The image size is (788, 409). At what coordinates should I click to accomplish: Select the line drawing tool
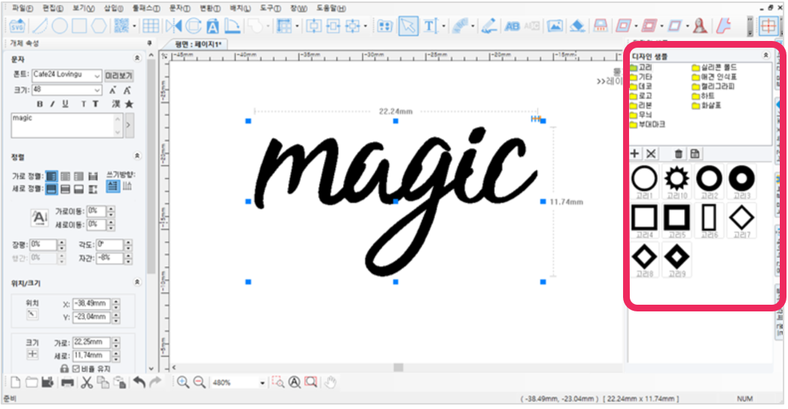[x=40, y=25]
